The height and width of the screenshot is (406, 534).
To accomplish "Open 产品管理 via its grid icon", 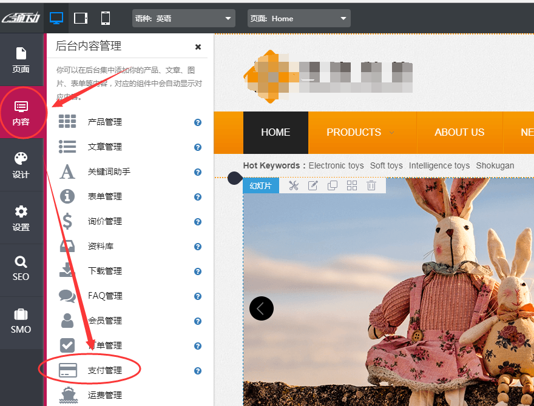I will pos(67,121).
